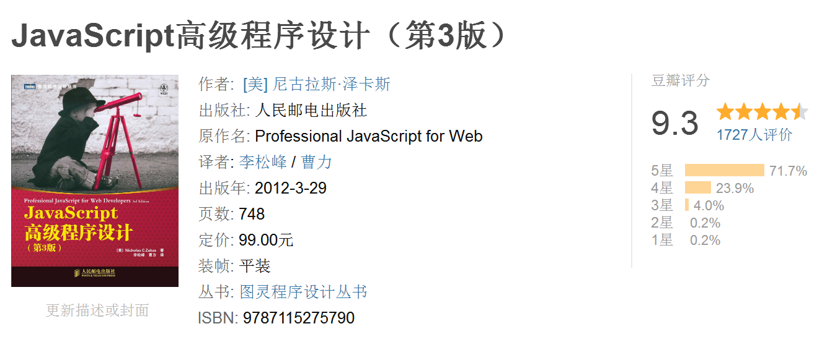The image size is (822, 342).
Task: Click the 豆瓣评分 label
Action: pos(680,80)
